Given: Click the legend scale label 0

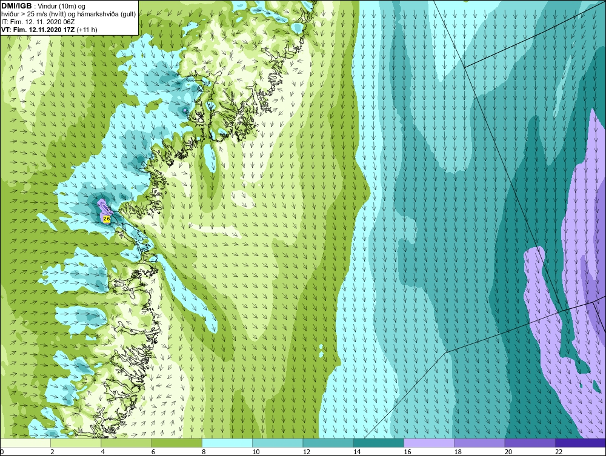Looking at the screenshot, I should tap(2, 452).
